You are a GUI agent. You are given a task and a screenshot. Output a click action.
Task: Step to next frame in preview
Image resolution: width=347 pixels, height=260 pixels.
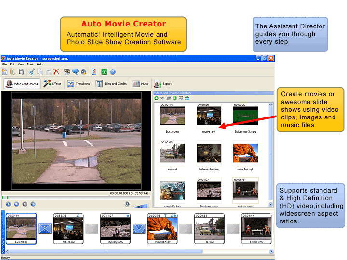[33, 204]
